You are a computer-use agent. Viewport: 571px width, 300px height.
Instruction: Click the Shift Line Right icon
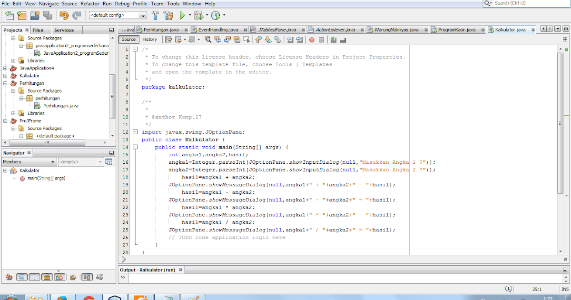point(299,40)
